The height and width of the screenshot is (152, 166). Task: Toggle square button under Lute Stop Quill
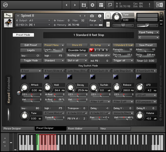click(x=116, y=77)
